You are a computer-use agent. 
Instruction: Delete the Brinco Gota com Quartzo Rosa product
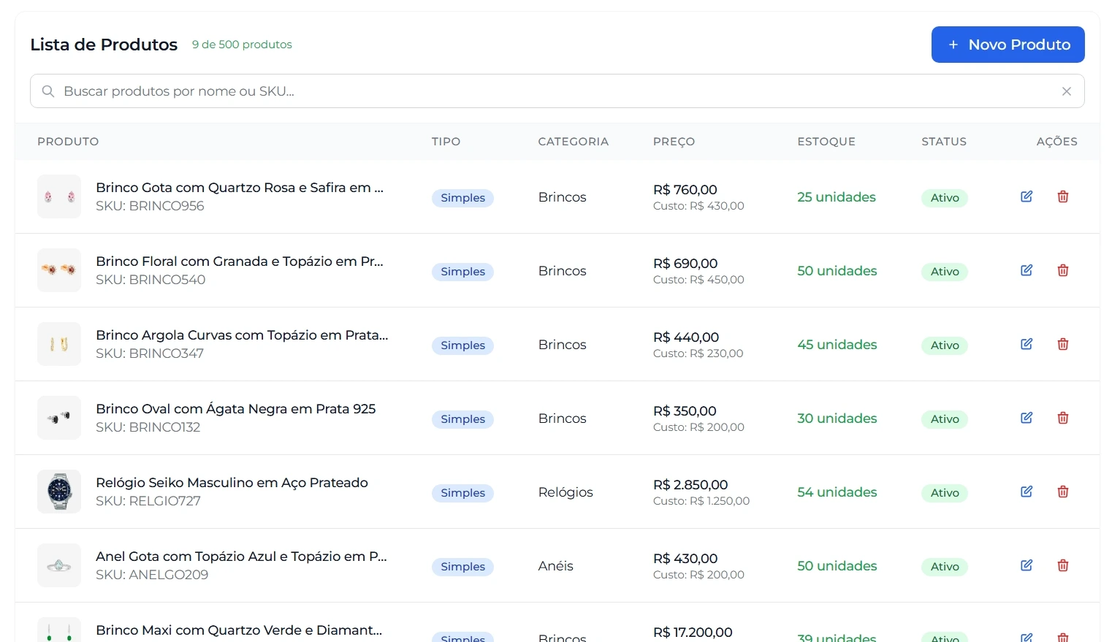(1063, 196)
